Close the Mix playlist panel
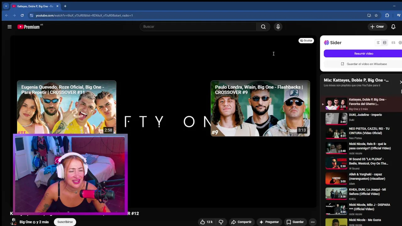402x226 pixels. 400,82
